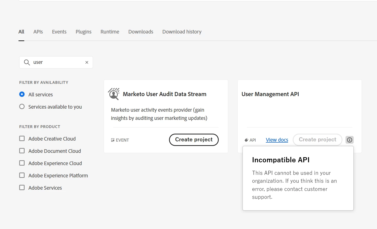The image size is (377, 229).
Task: Go to the Downloads tab
Action: (x=141, y=32)
